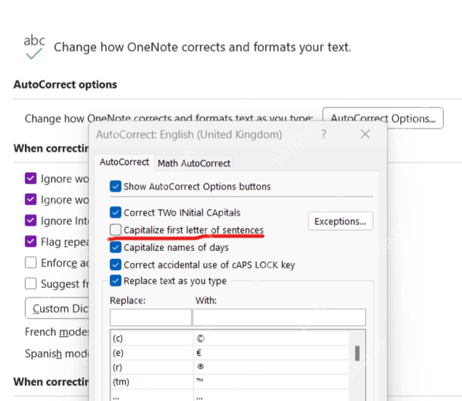
Task: Click the French mode label
Action: [57, 332]
